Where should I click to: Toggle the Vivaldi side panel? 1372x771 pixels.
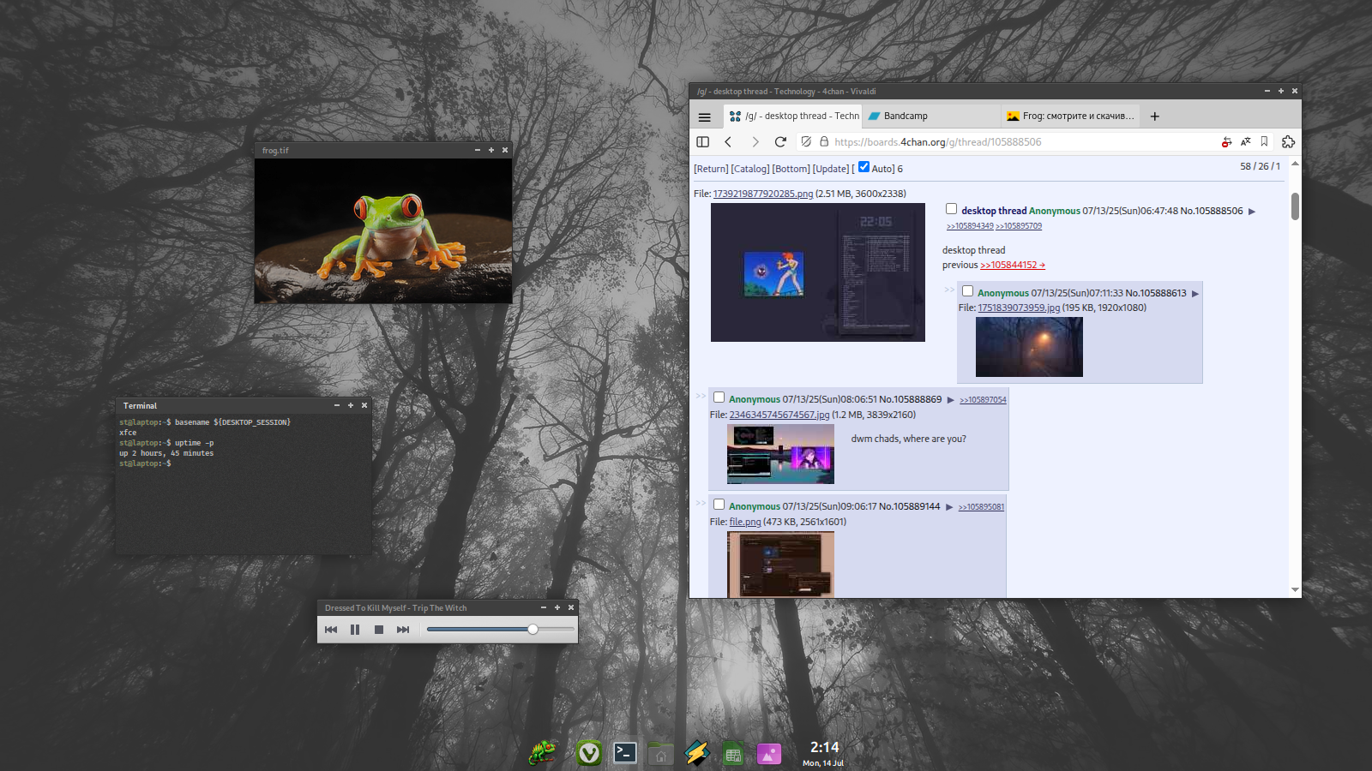(703, 142)
